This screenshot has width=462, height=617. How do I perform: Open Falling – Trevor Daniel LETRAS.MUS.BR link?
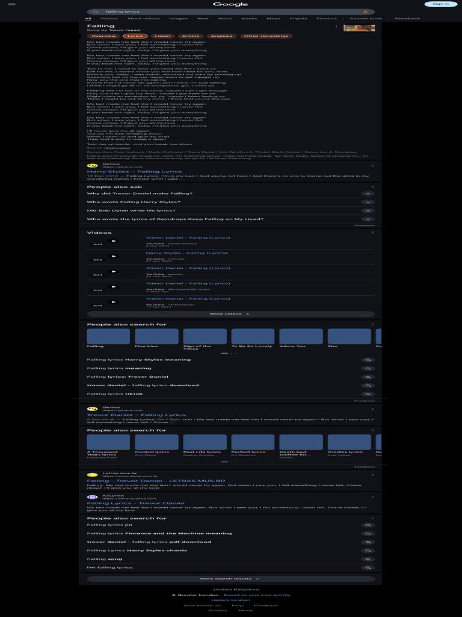(x=156, y=481)
